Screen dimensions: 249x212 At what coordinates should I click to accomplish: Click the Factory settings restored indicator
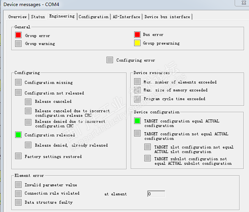18,156
